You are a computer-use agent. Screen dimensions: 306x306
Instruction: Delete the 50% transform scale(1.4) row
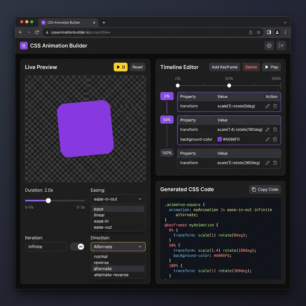tap(275, 129)
